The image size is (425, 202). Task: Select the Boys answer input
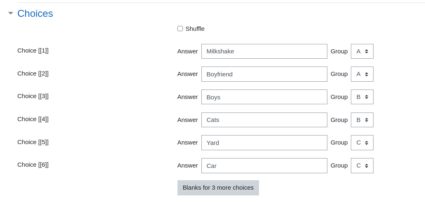[x=264, y=97]
